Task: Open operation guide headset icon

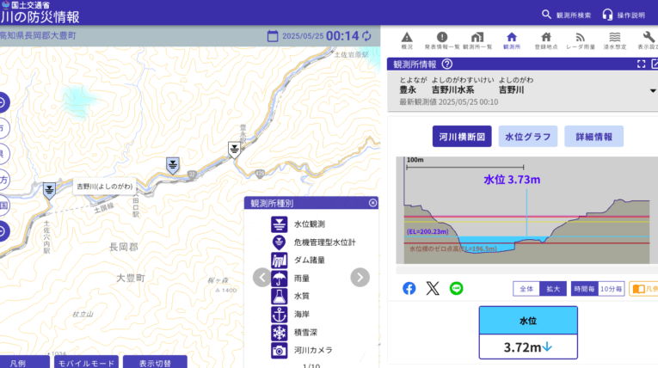Action: point(607,15)
